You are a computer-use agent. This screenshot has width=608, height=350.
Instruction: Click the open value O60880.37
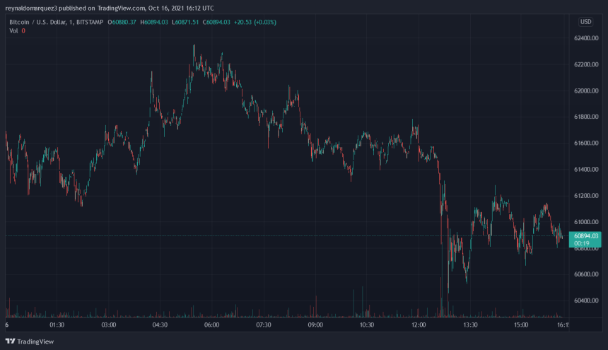click(x=122, y=22)
